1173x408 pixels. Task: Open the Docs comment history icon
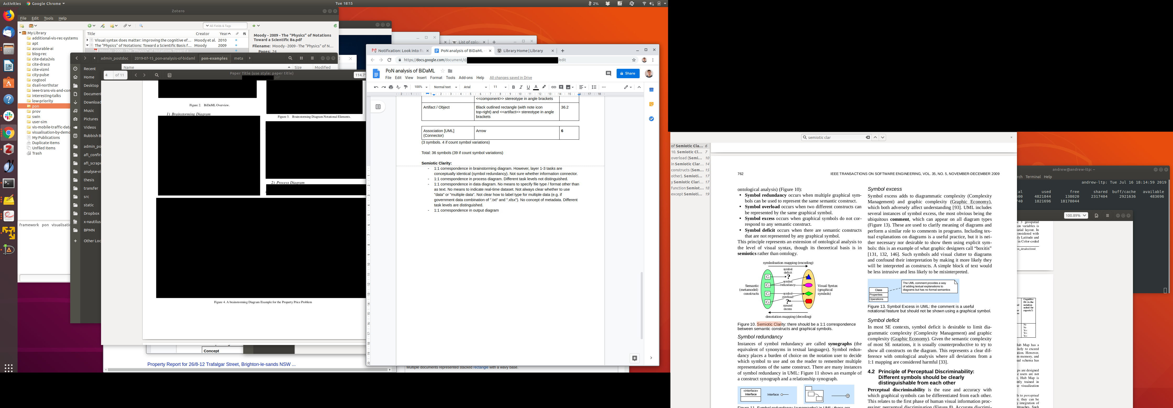[608, 73]
